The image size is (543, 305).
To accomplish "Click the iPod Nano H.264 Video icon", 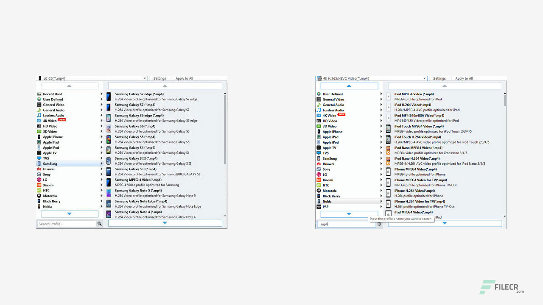I will (388, 161).
